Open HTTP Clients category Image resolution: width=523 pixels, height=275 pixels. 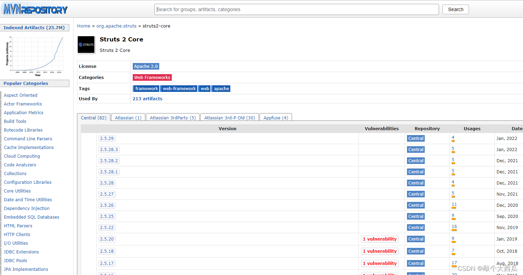pyautogui.click(x=17, y=234)
